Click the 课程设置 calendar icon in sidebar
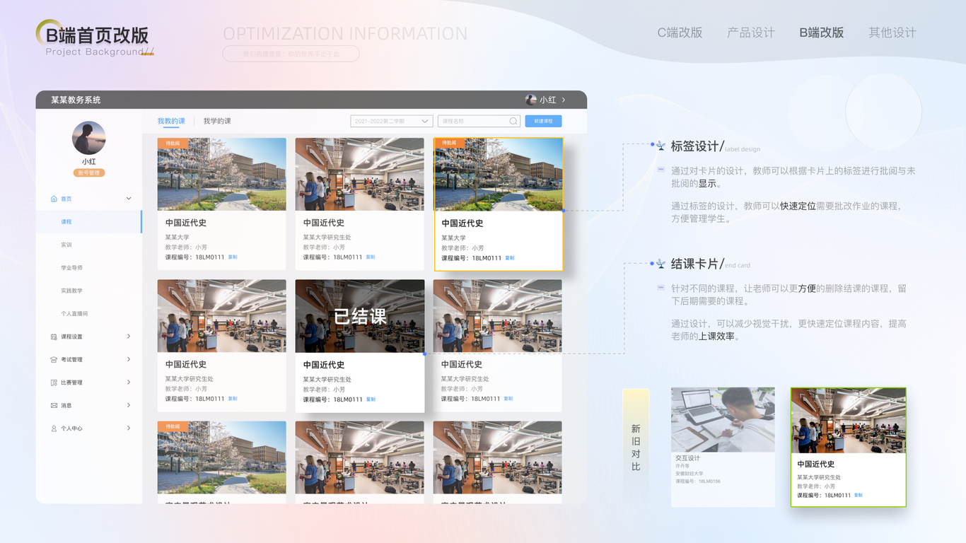The height and width of the screenshot is (543, 966). tap(54, 337)
